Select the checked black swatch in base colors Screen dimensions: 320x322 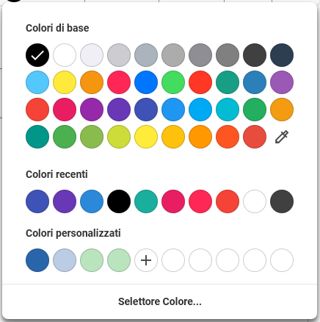[37, 55]
